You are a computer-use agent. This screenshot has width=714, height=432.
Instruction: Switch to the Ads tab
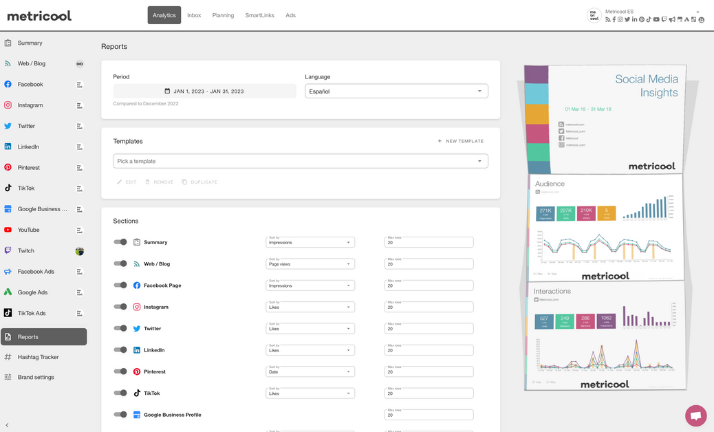pyautogui.click(x=290, y=15)
